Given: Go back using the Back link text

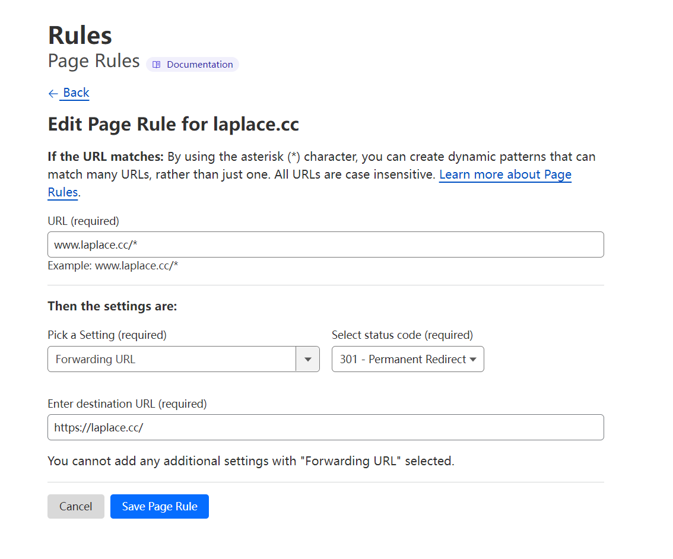Looking at the screenshot, I should tap(76, 93).
